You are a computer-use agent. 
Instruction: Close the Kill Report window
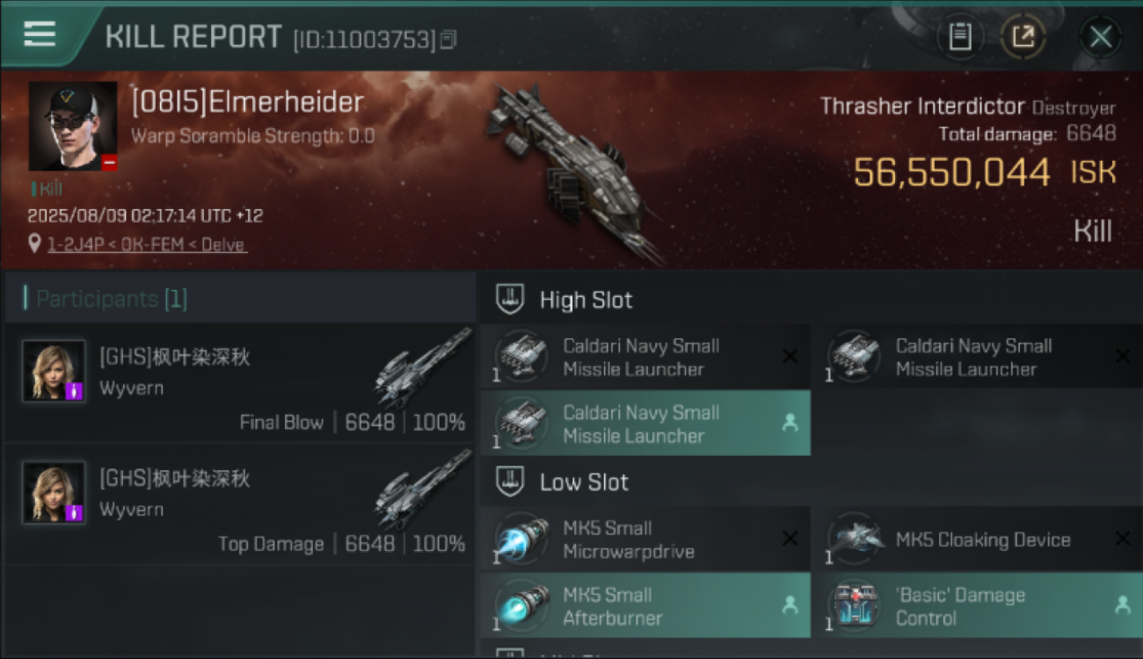[1101, 37]
